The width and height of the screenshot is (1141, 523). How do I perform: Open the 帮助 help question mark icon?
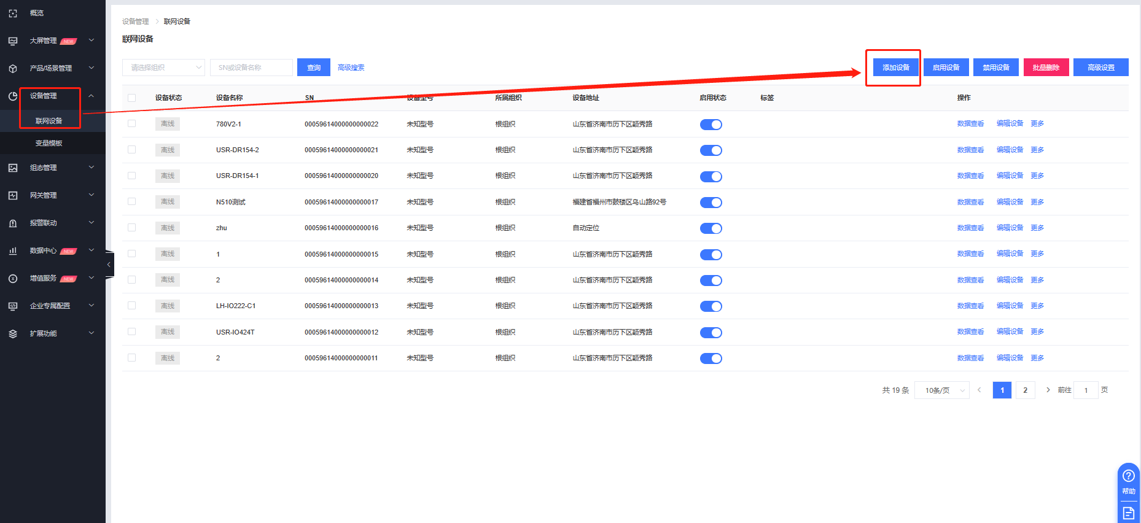[1128, 476]
